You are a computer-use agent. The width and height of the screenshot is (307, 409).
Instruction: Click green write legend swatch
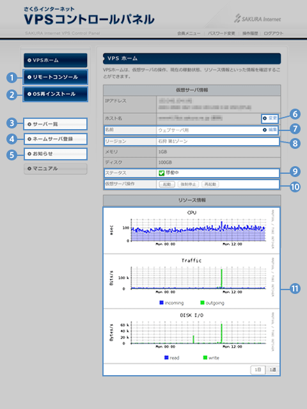pyautogui.click(x=205, y=358)
